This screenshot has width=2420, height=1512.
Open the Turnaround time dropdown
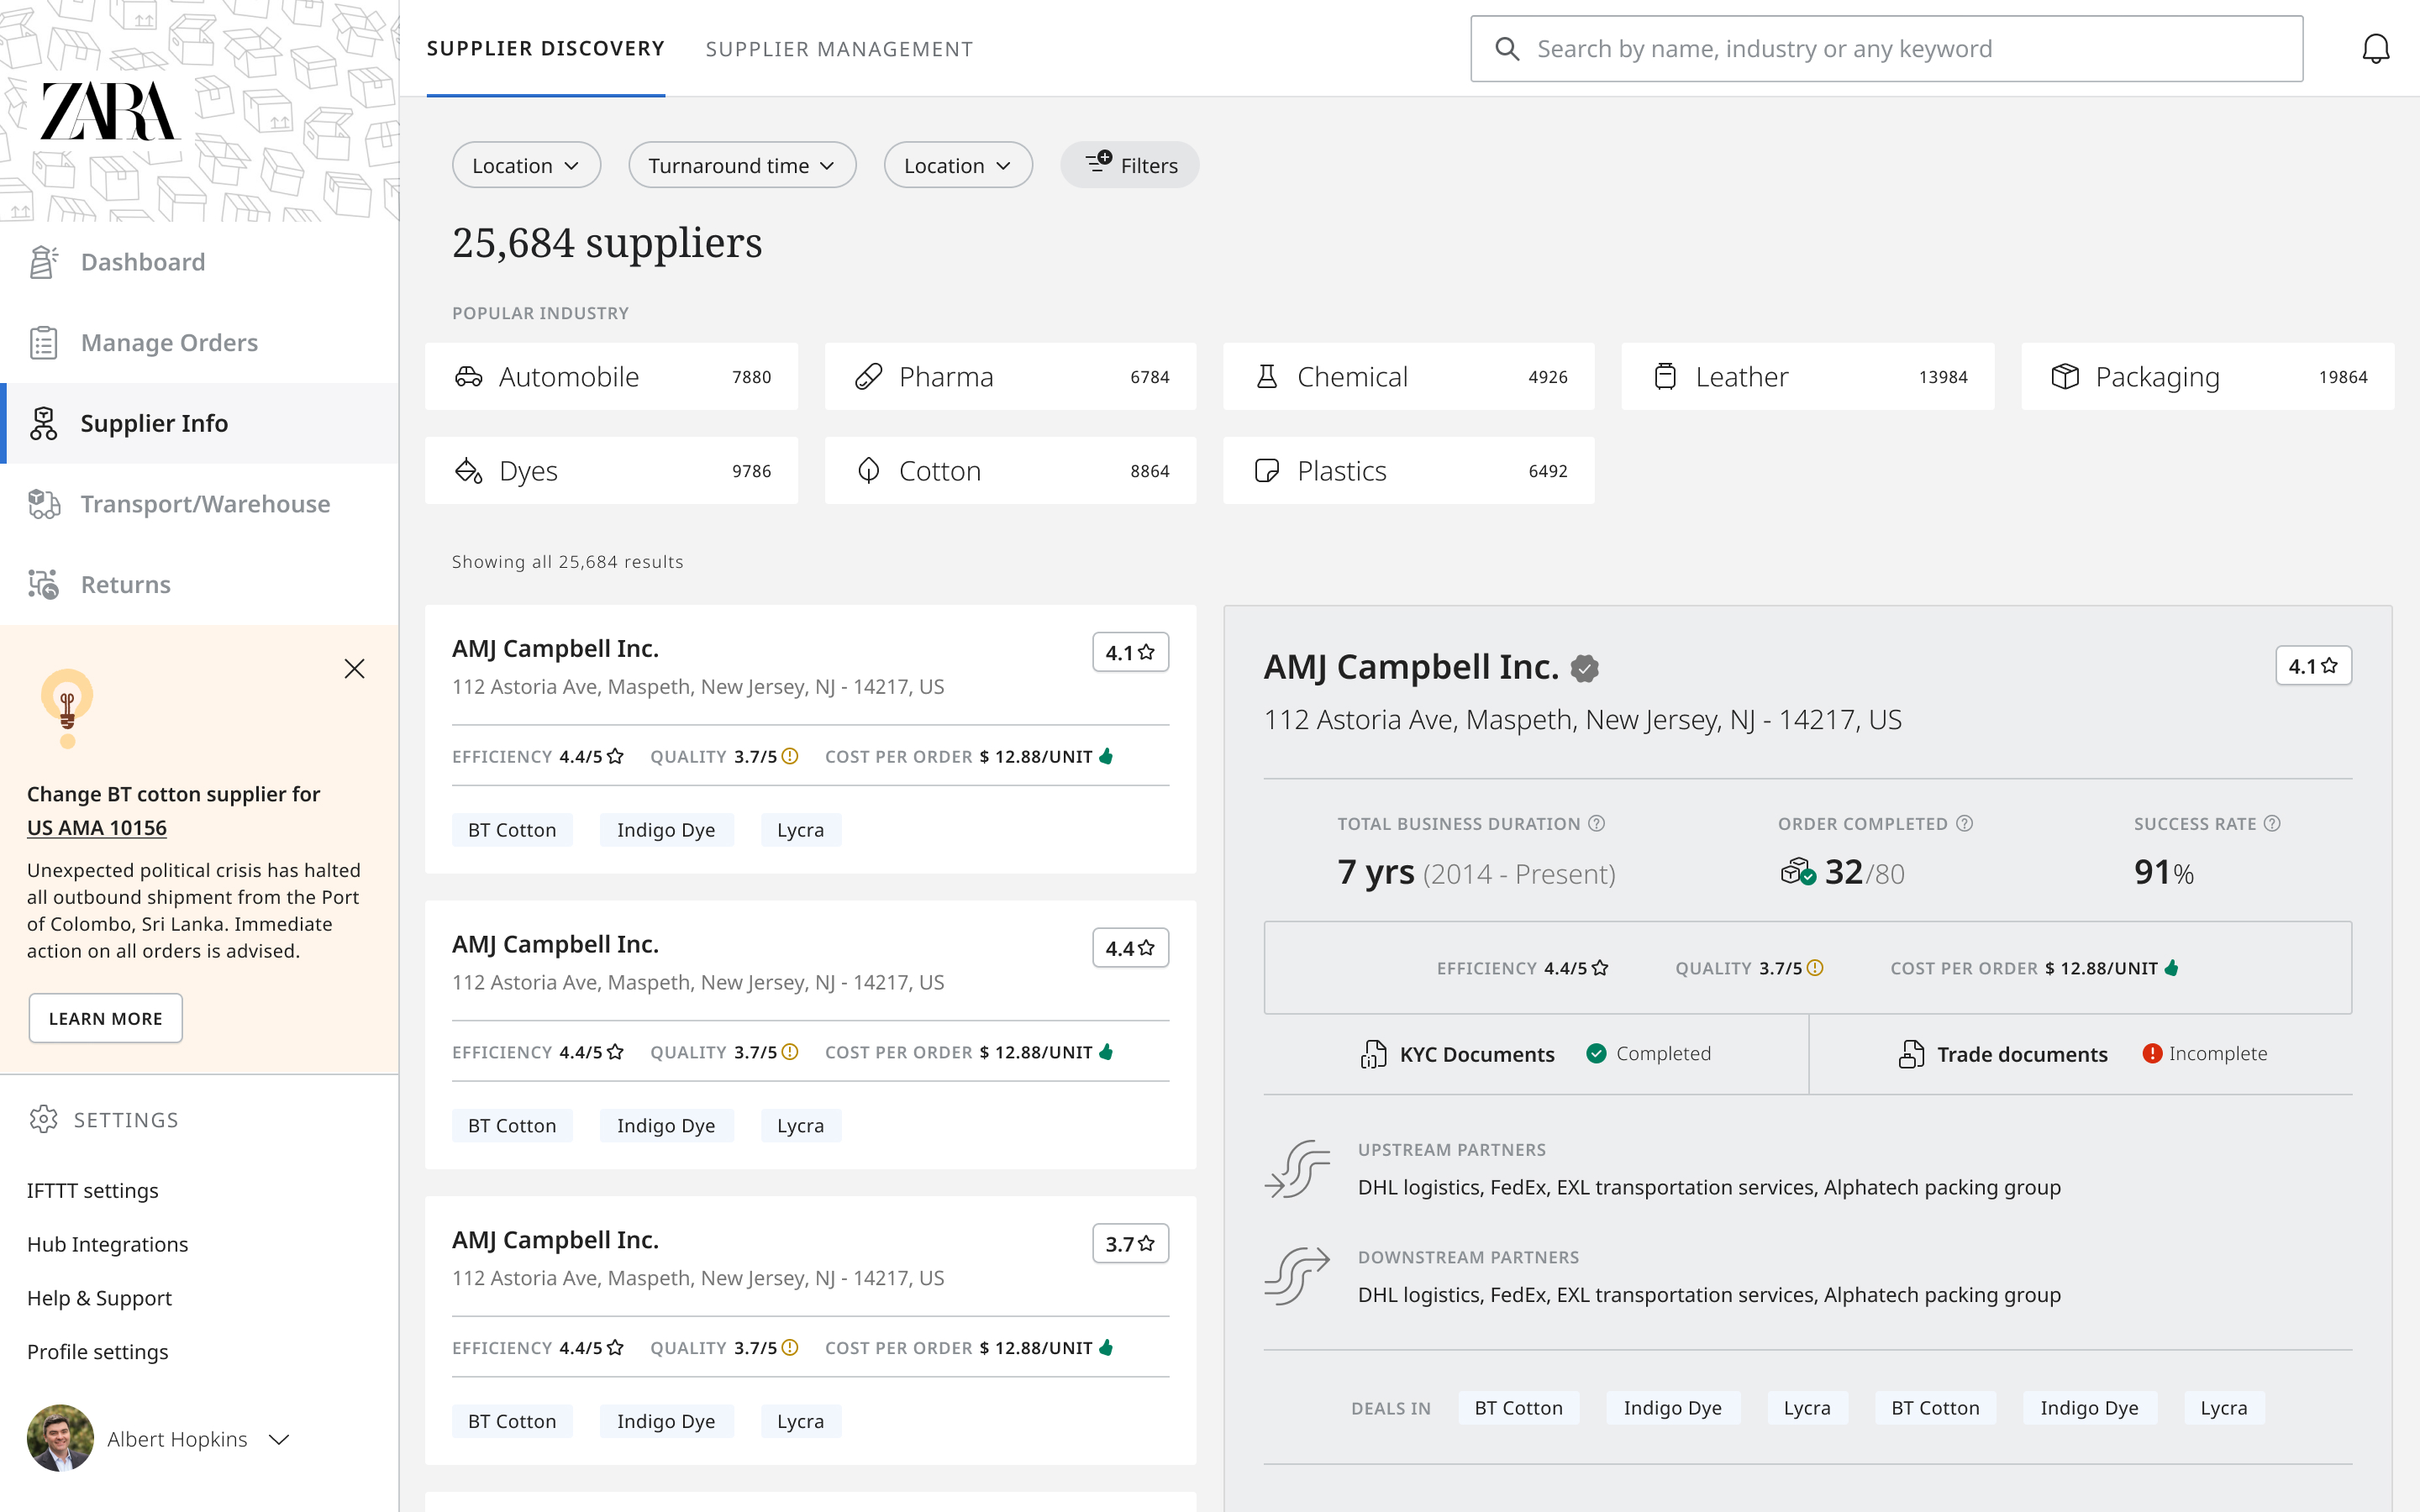742,165
